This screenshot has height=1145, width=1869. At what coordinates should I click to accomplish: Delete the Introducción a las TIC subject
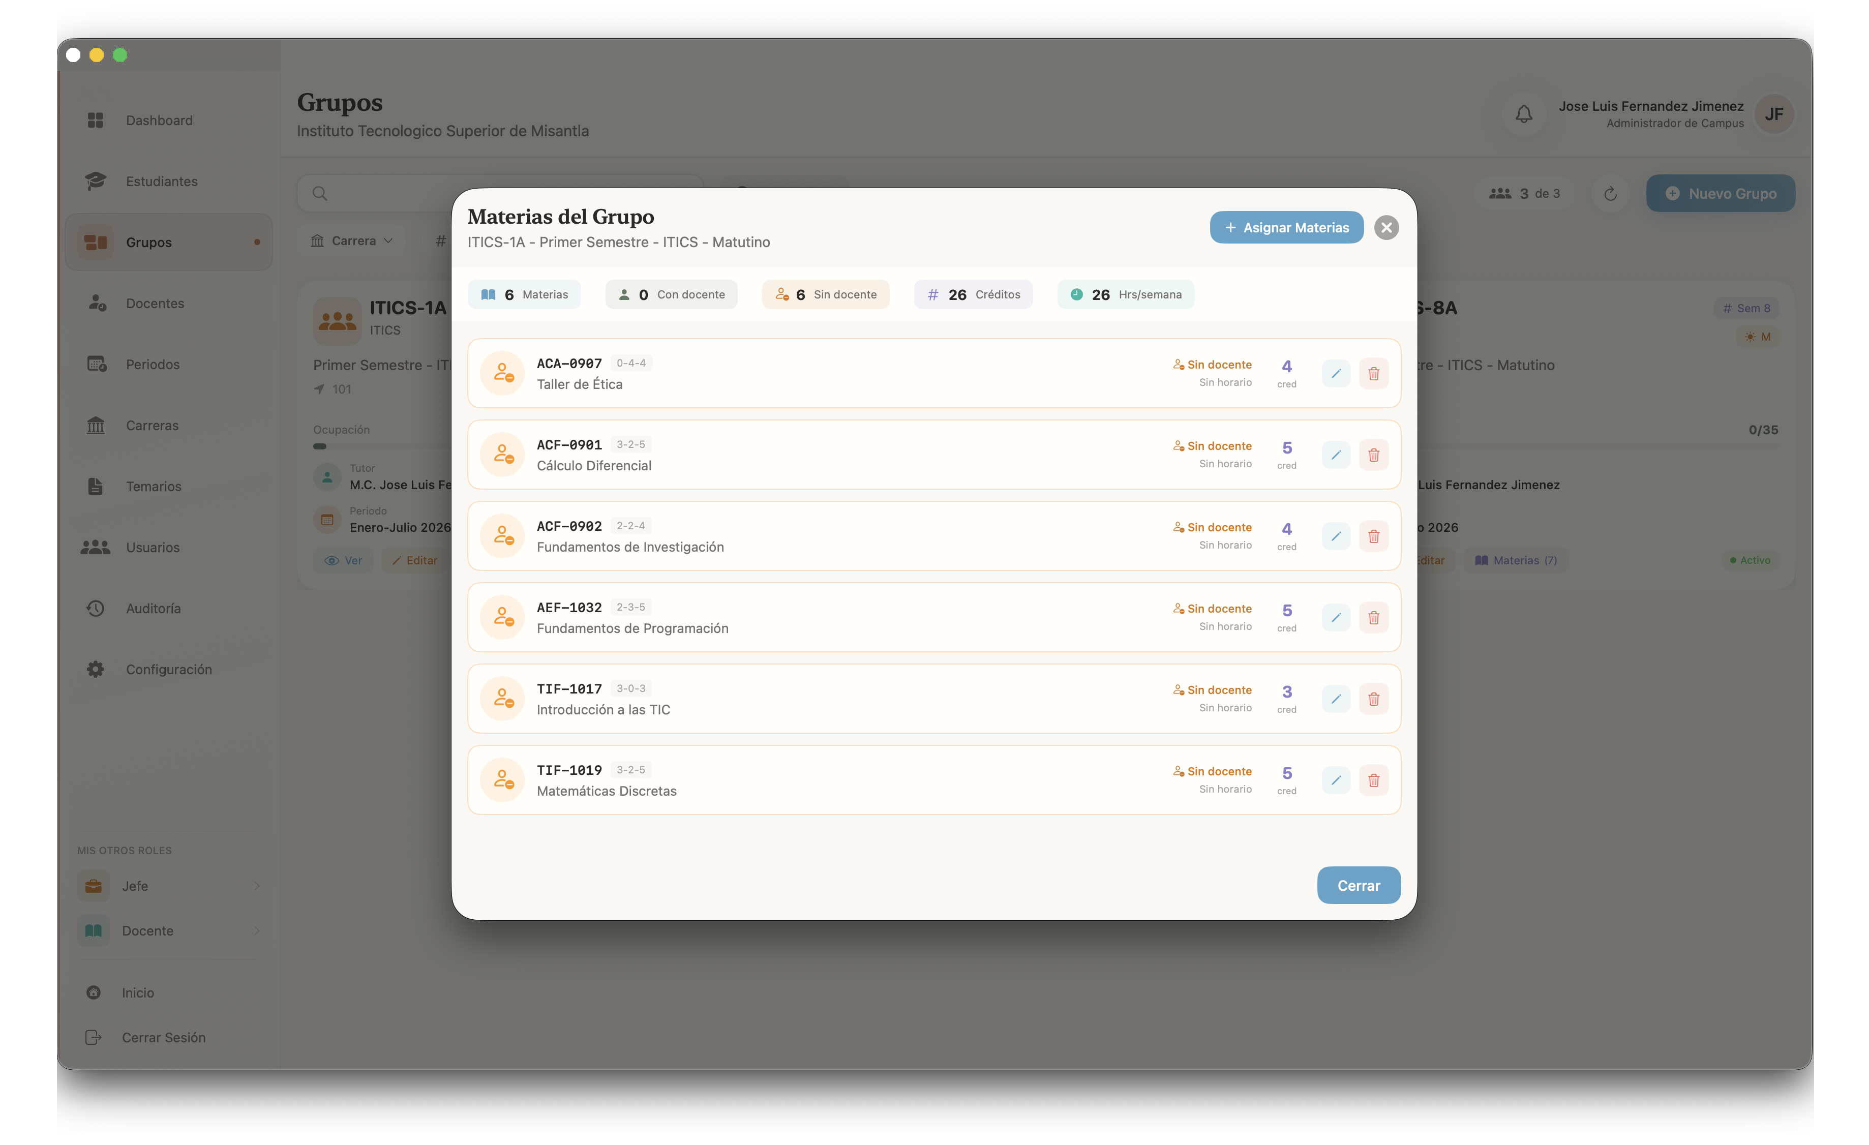pos(1373,699)
